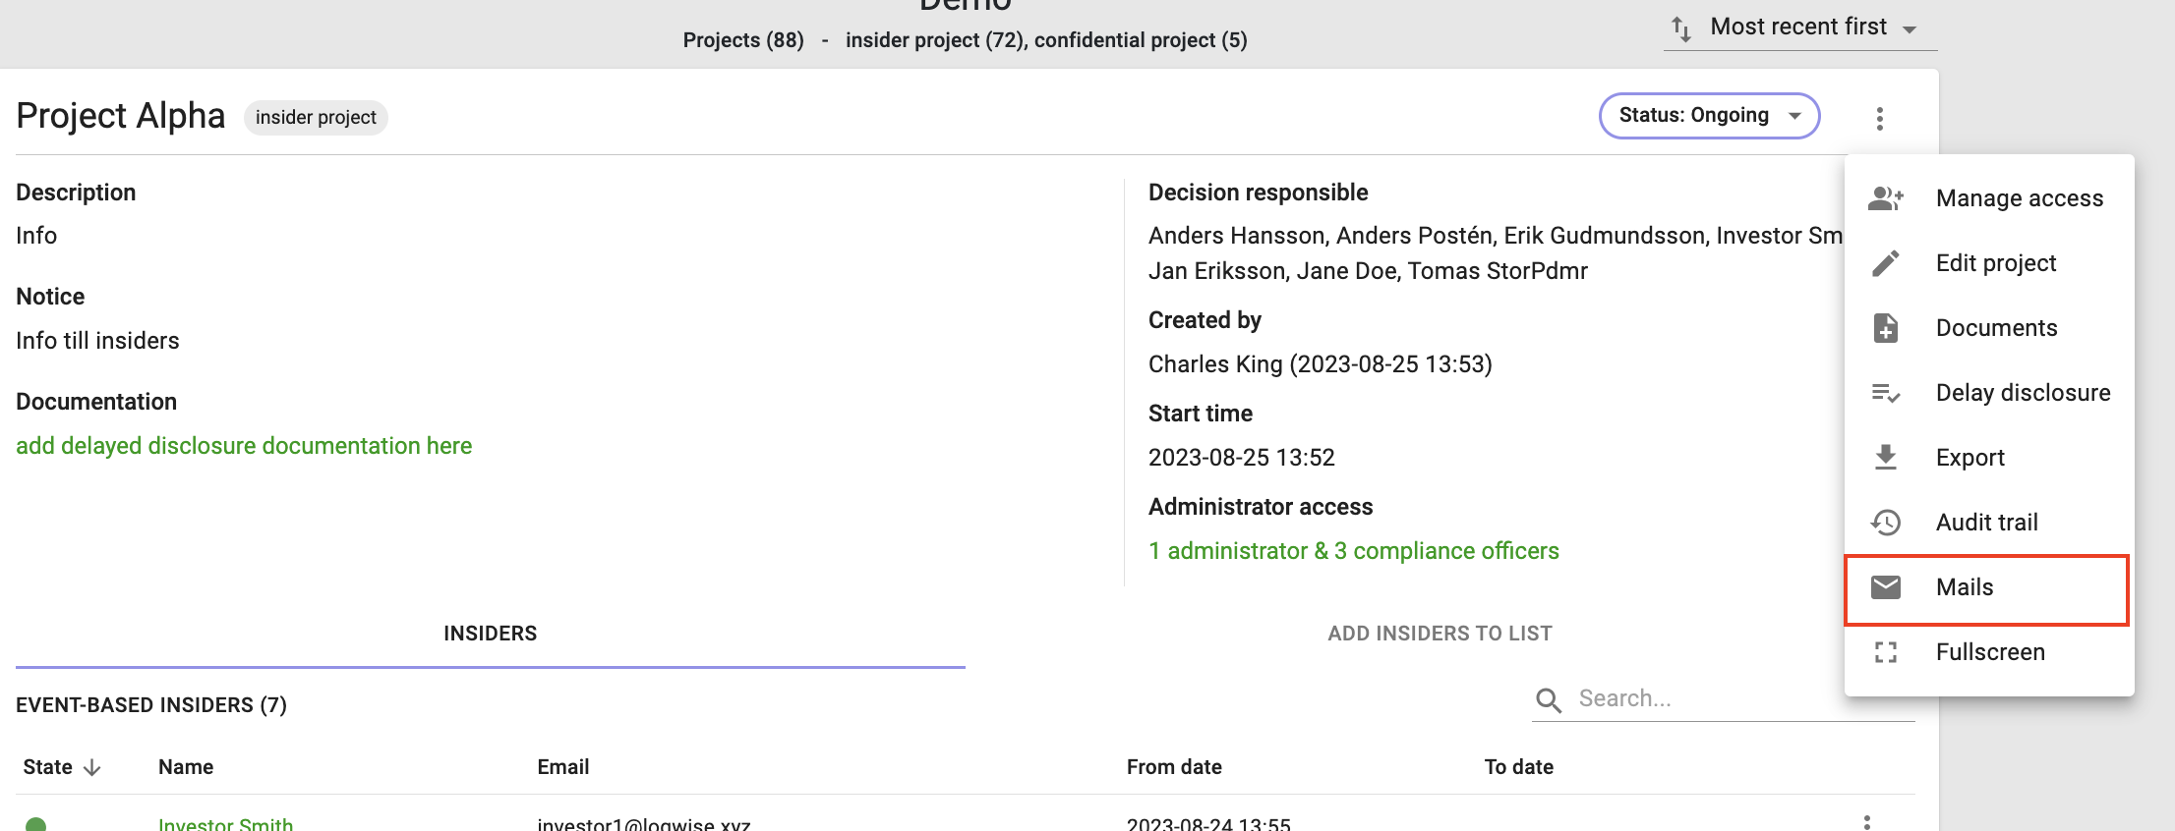2175x831 pixels.
Task: Click the Export download icon
Action: coord(1885,458)
